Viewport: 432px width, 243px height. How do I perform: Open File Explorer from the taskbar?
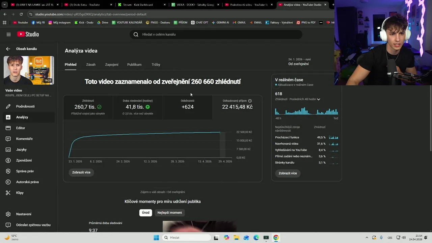tap(236, 238)
